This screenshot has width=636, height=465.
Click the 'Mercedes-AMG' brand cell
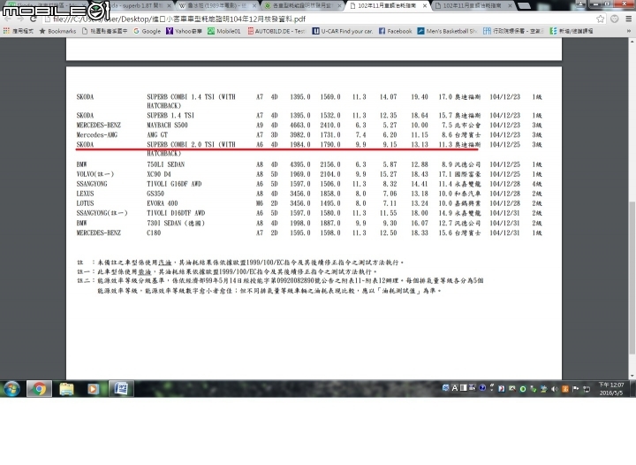point(96,134)
